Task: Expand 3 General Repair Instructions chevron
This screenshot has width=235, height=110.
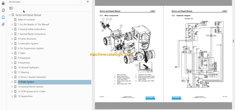Action: point(12,34)
